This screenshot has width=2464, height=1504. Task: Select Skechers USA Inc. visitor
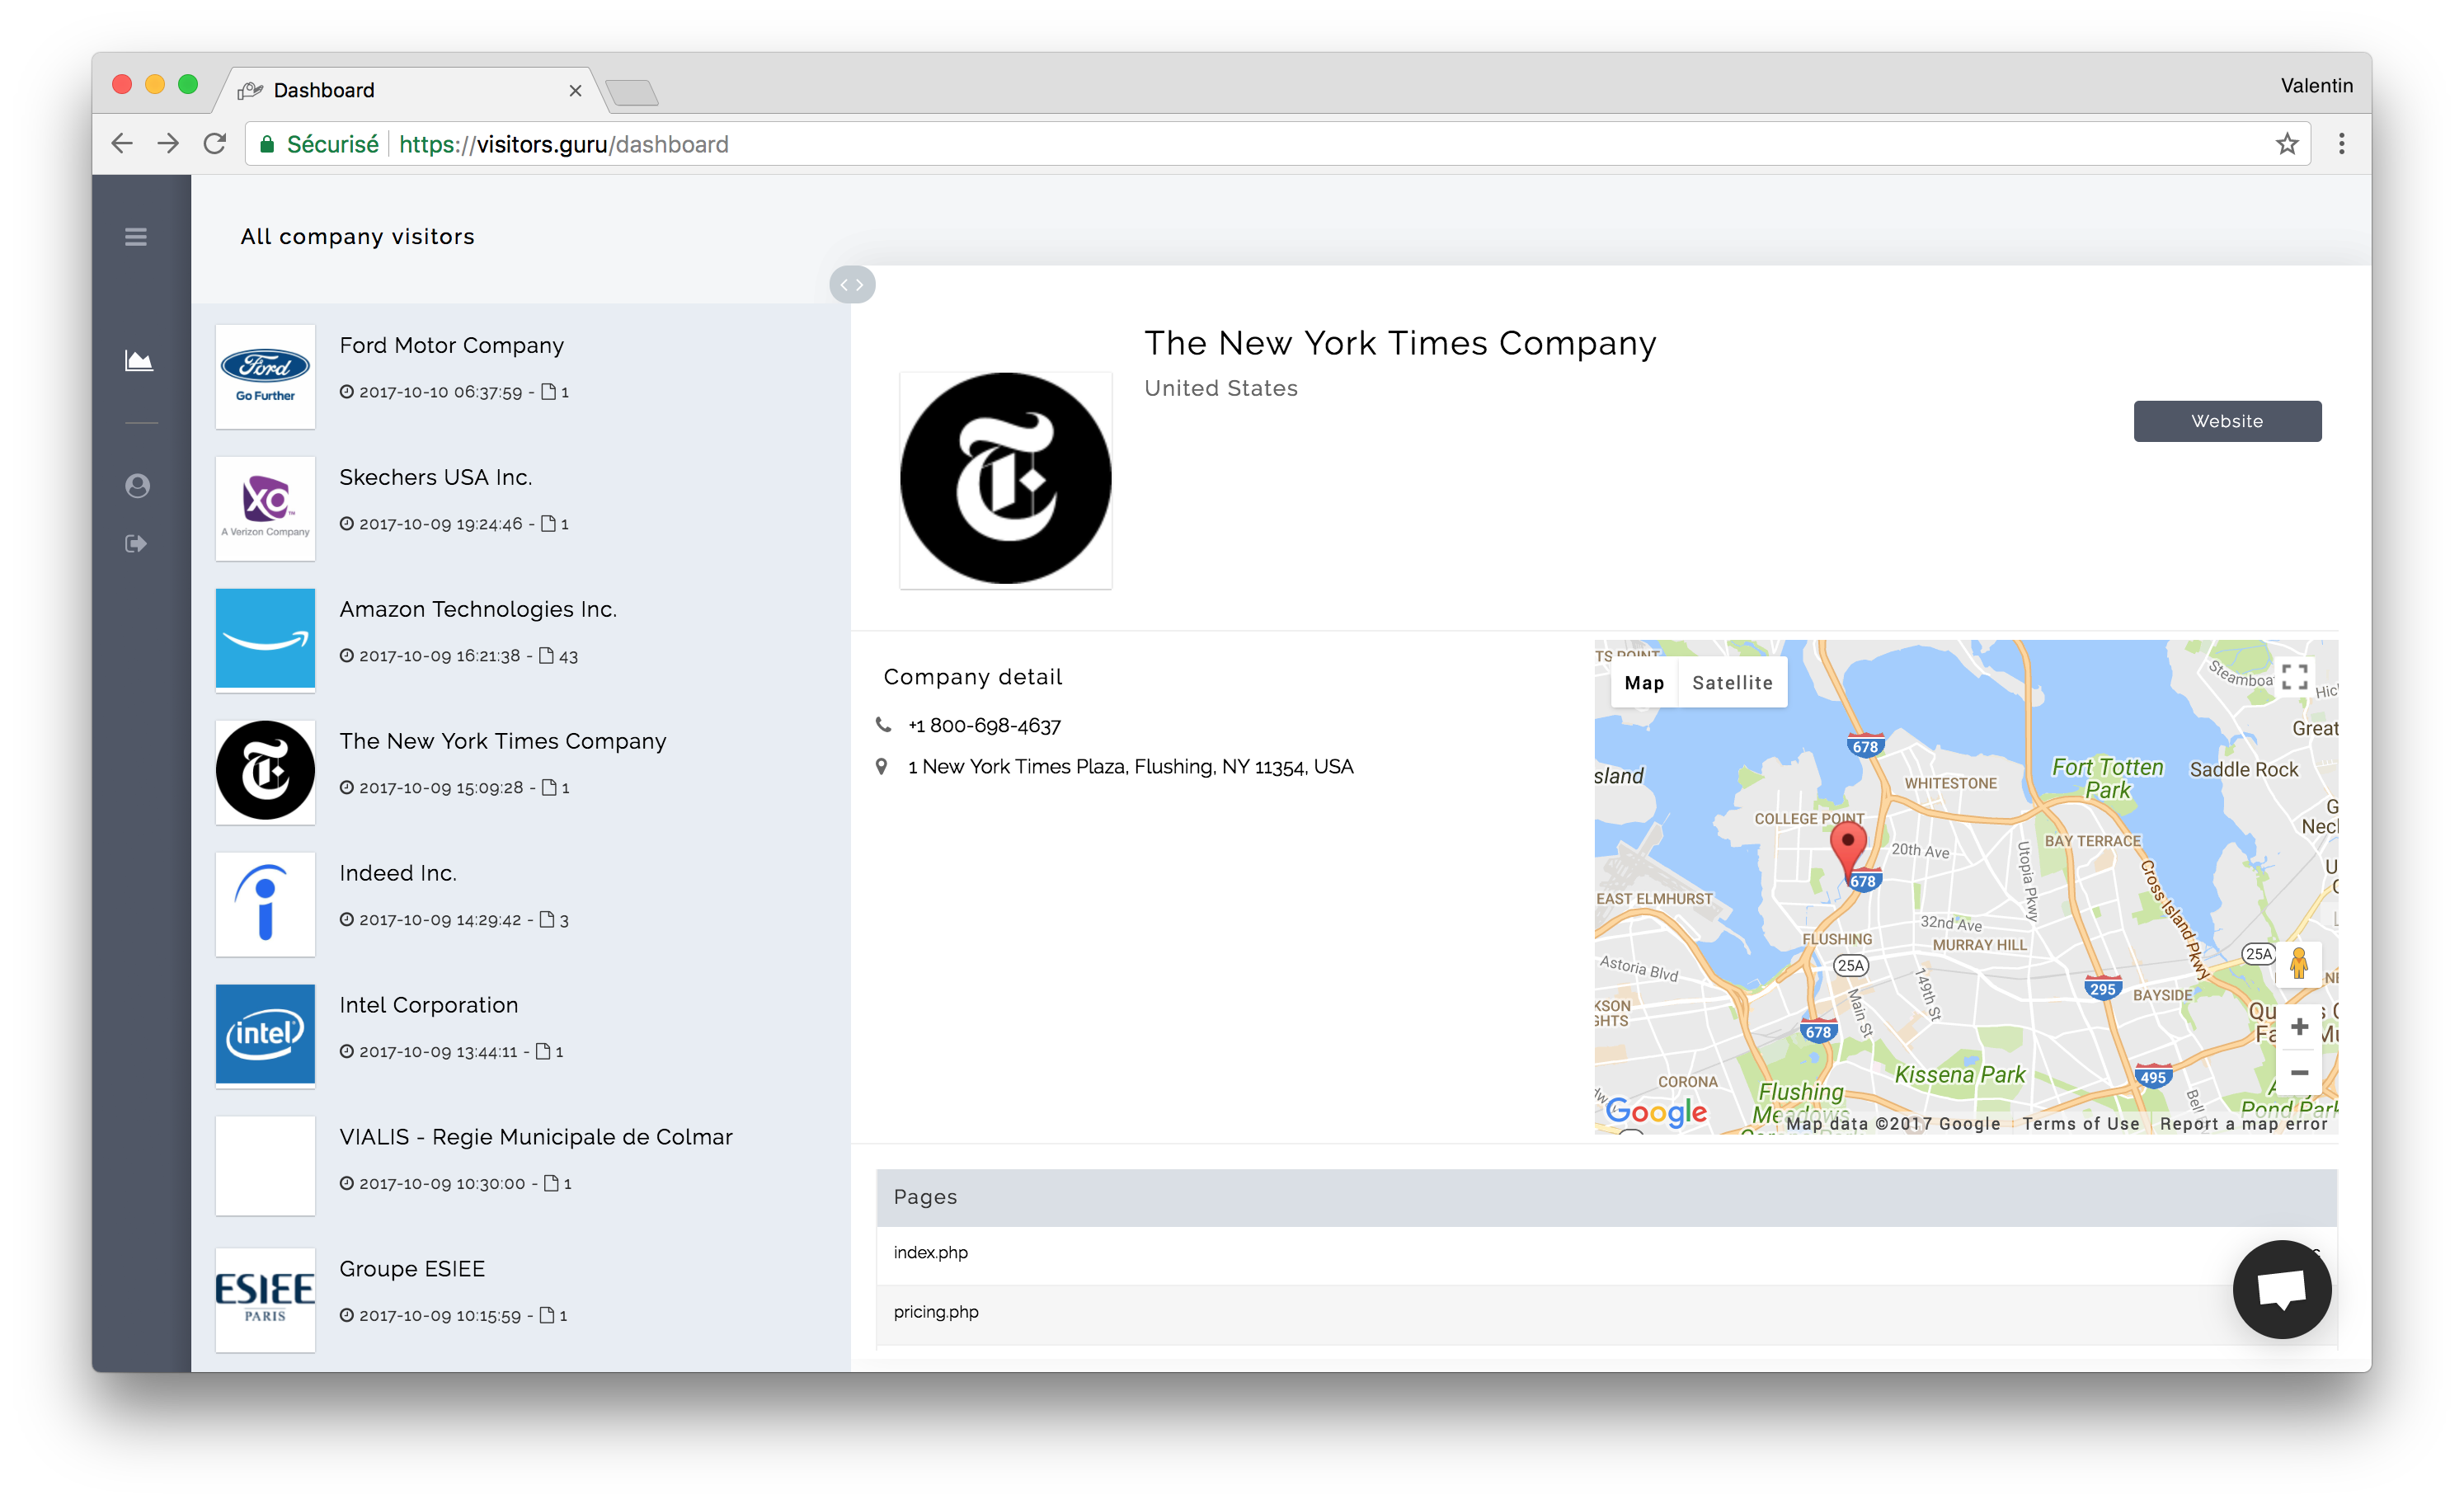[520, 508]
